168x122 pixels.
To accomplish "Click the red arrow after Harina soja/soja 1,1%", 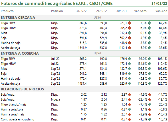I will 150,109.
